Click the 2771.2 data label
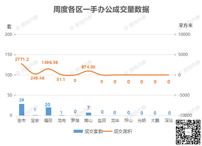 pyautogui.click(x=22, y=59)
